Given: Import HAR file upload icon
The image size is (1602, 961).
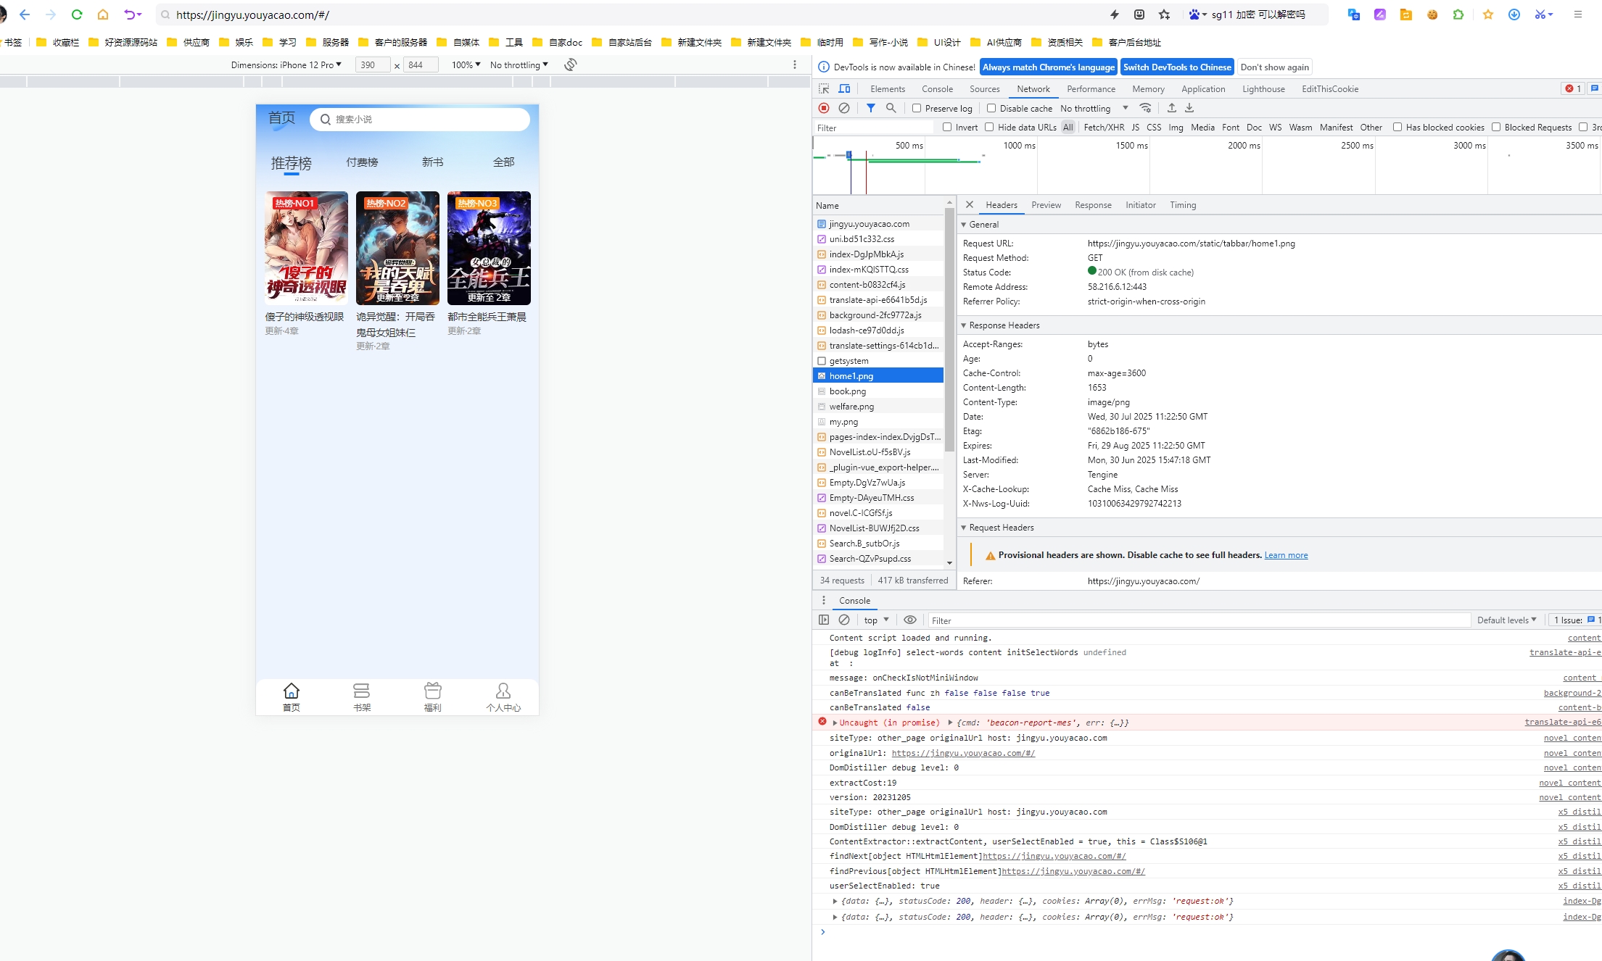Looking at the screenshot, I should pyautogui.click(x=1172, y=108).
